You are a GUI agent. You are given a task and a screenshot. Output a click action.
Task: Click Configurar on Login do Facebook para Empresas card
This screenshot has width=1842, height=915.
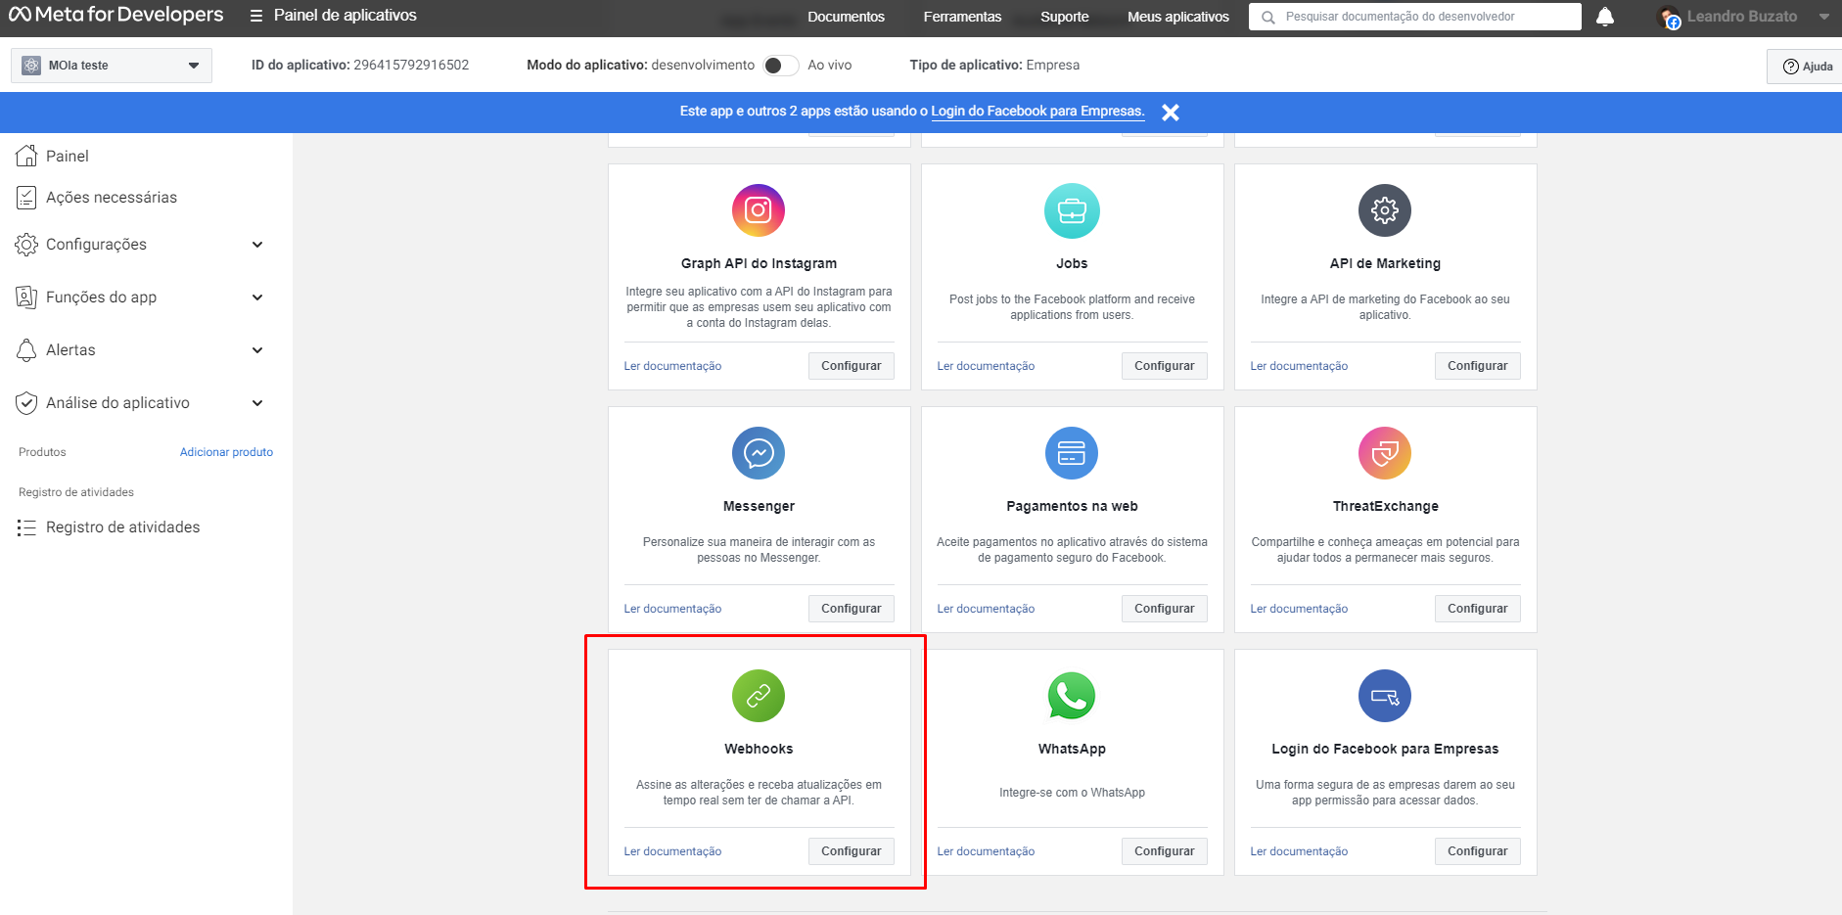[x=1478, y=851]
